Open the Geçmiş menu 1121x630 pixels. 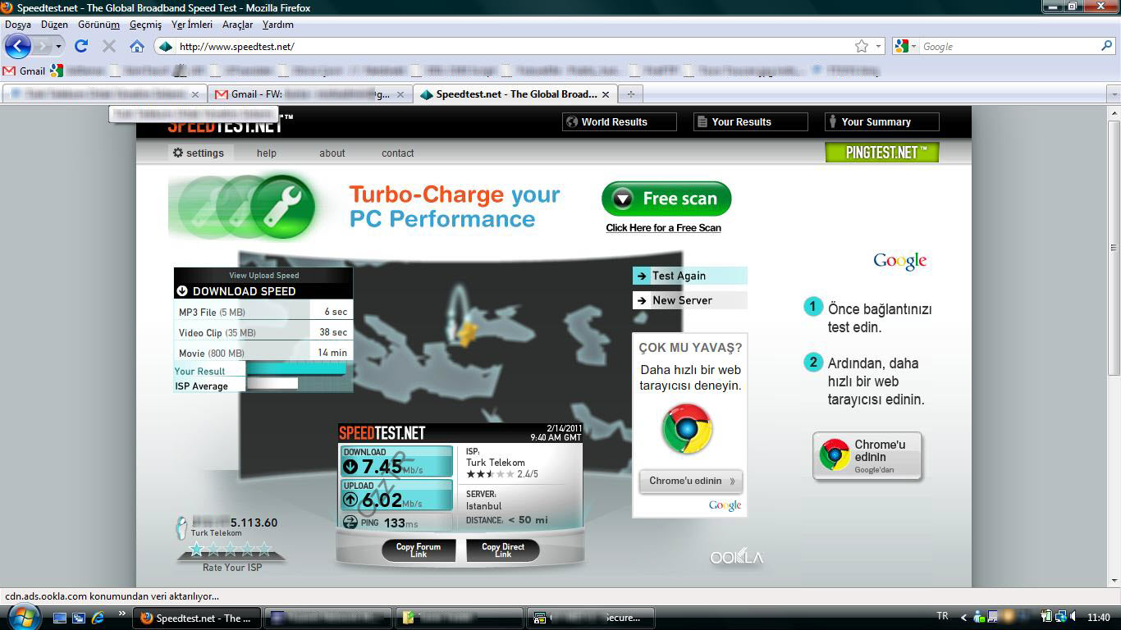click(x=145, y=25)
